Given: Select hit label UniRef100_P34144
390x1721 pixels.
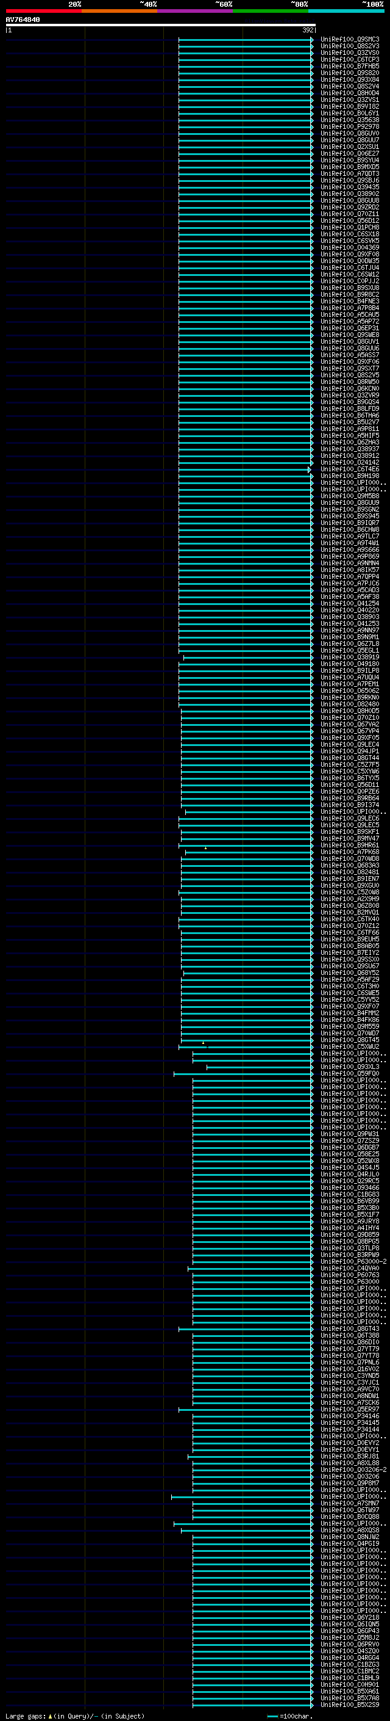Looking at the screenshot, I should (x=349, y=1429).
